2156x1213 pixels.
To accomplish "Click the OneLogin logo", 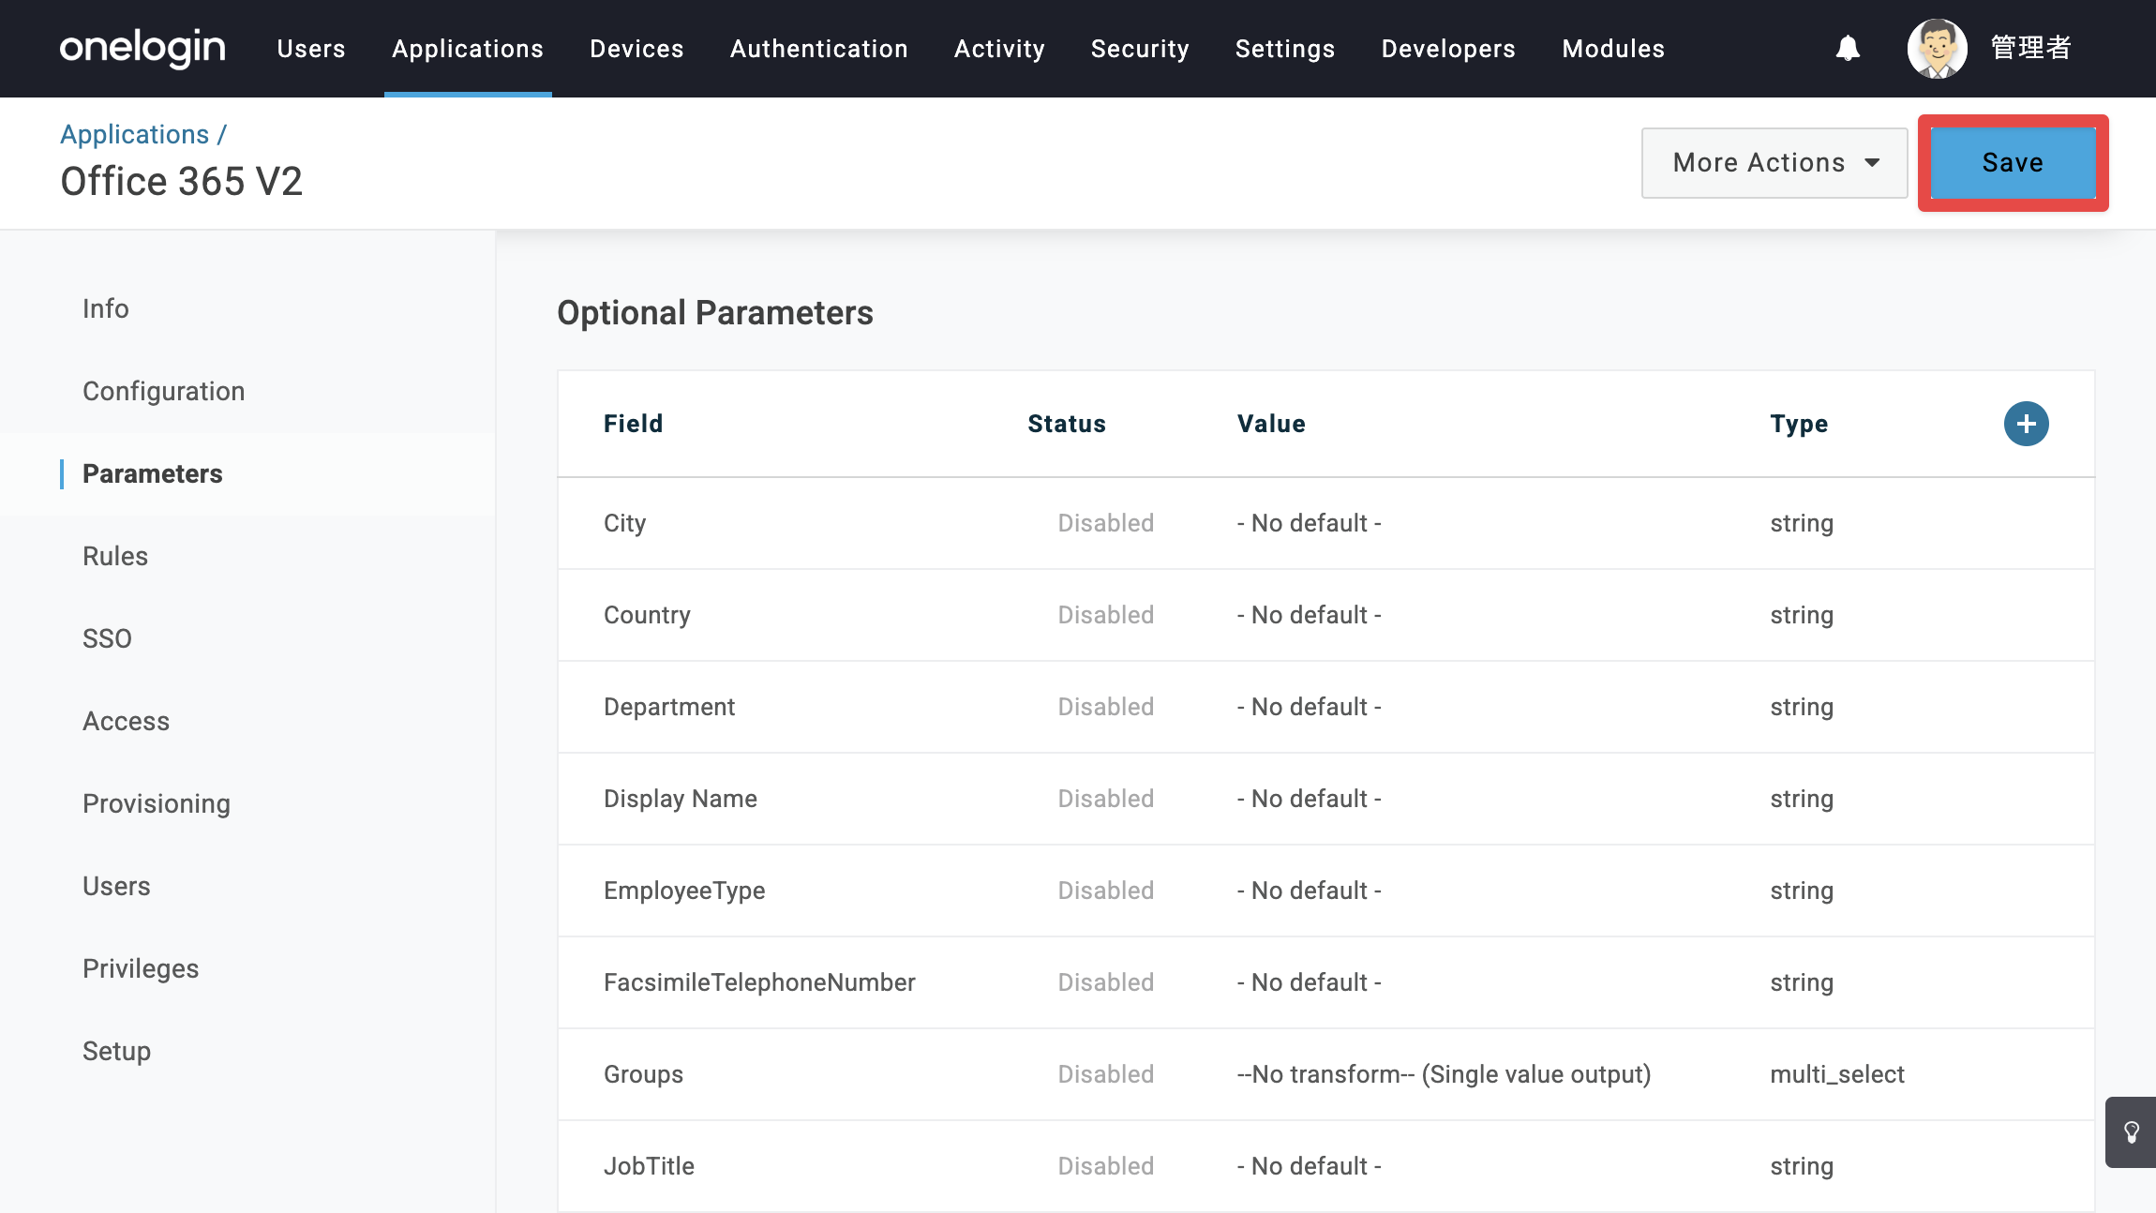I will 142,48.
